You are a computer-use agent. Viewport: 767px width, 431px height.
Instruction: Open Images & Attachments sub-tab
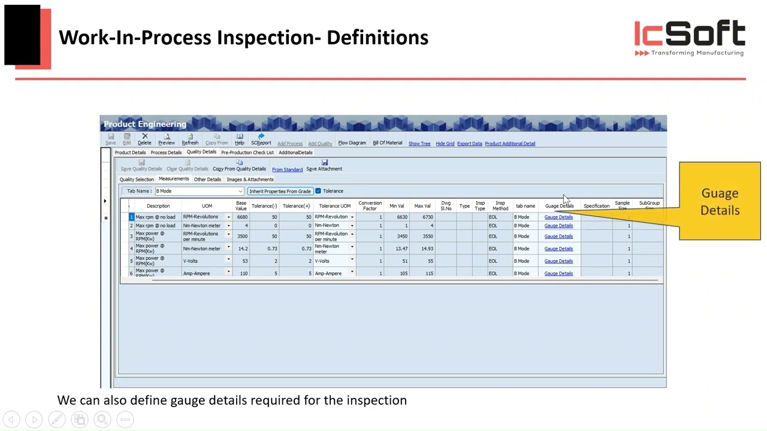tap(250, 180)
